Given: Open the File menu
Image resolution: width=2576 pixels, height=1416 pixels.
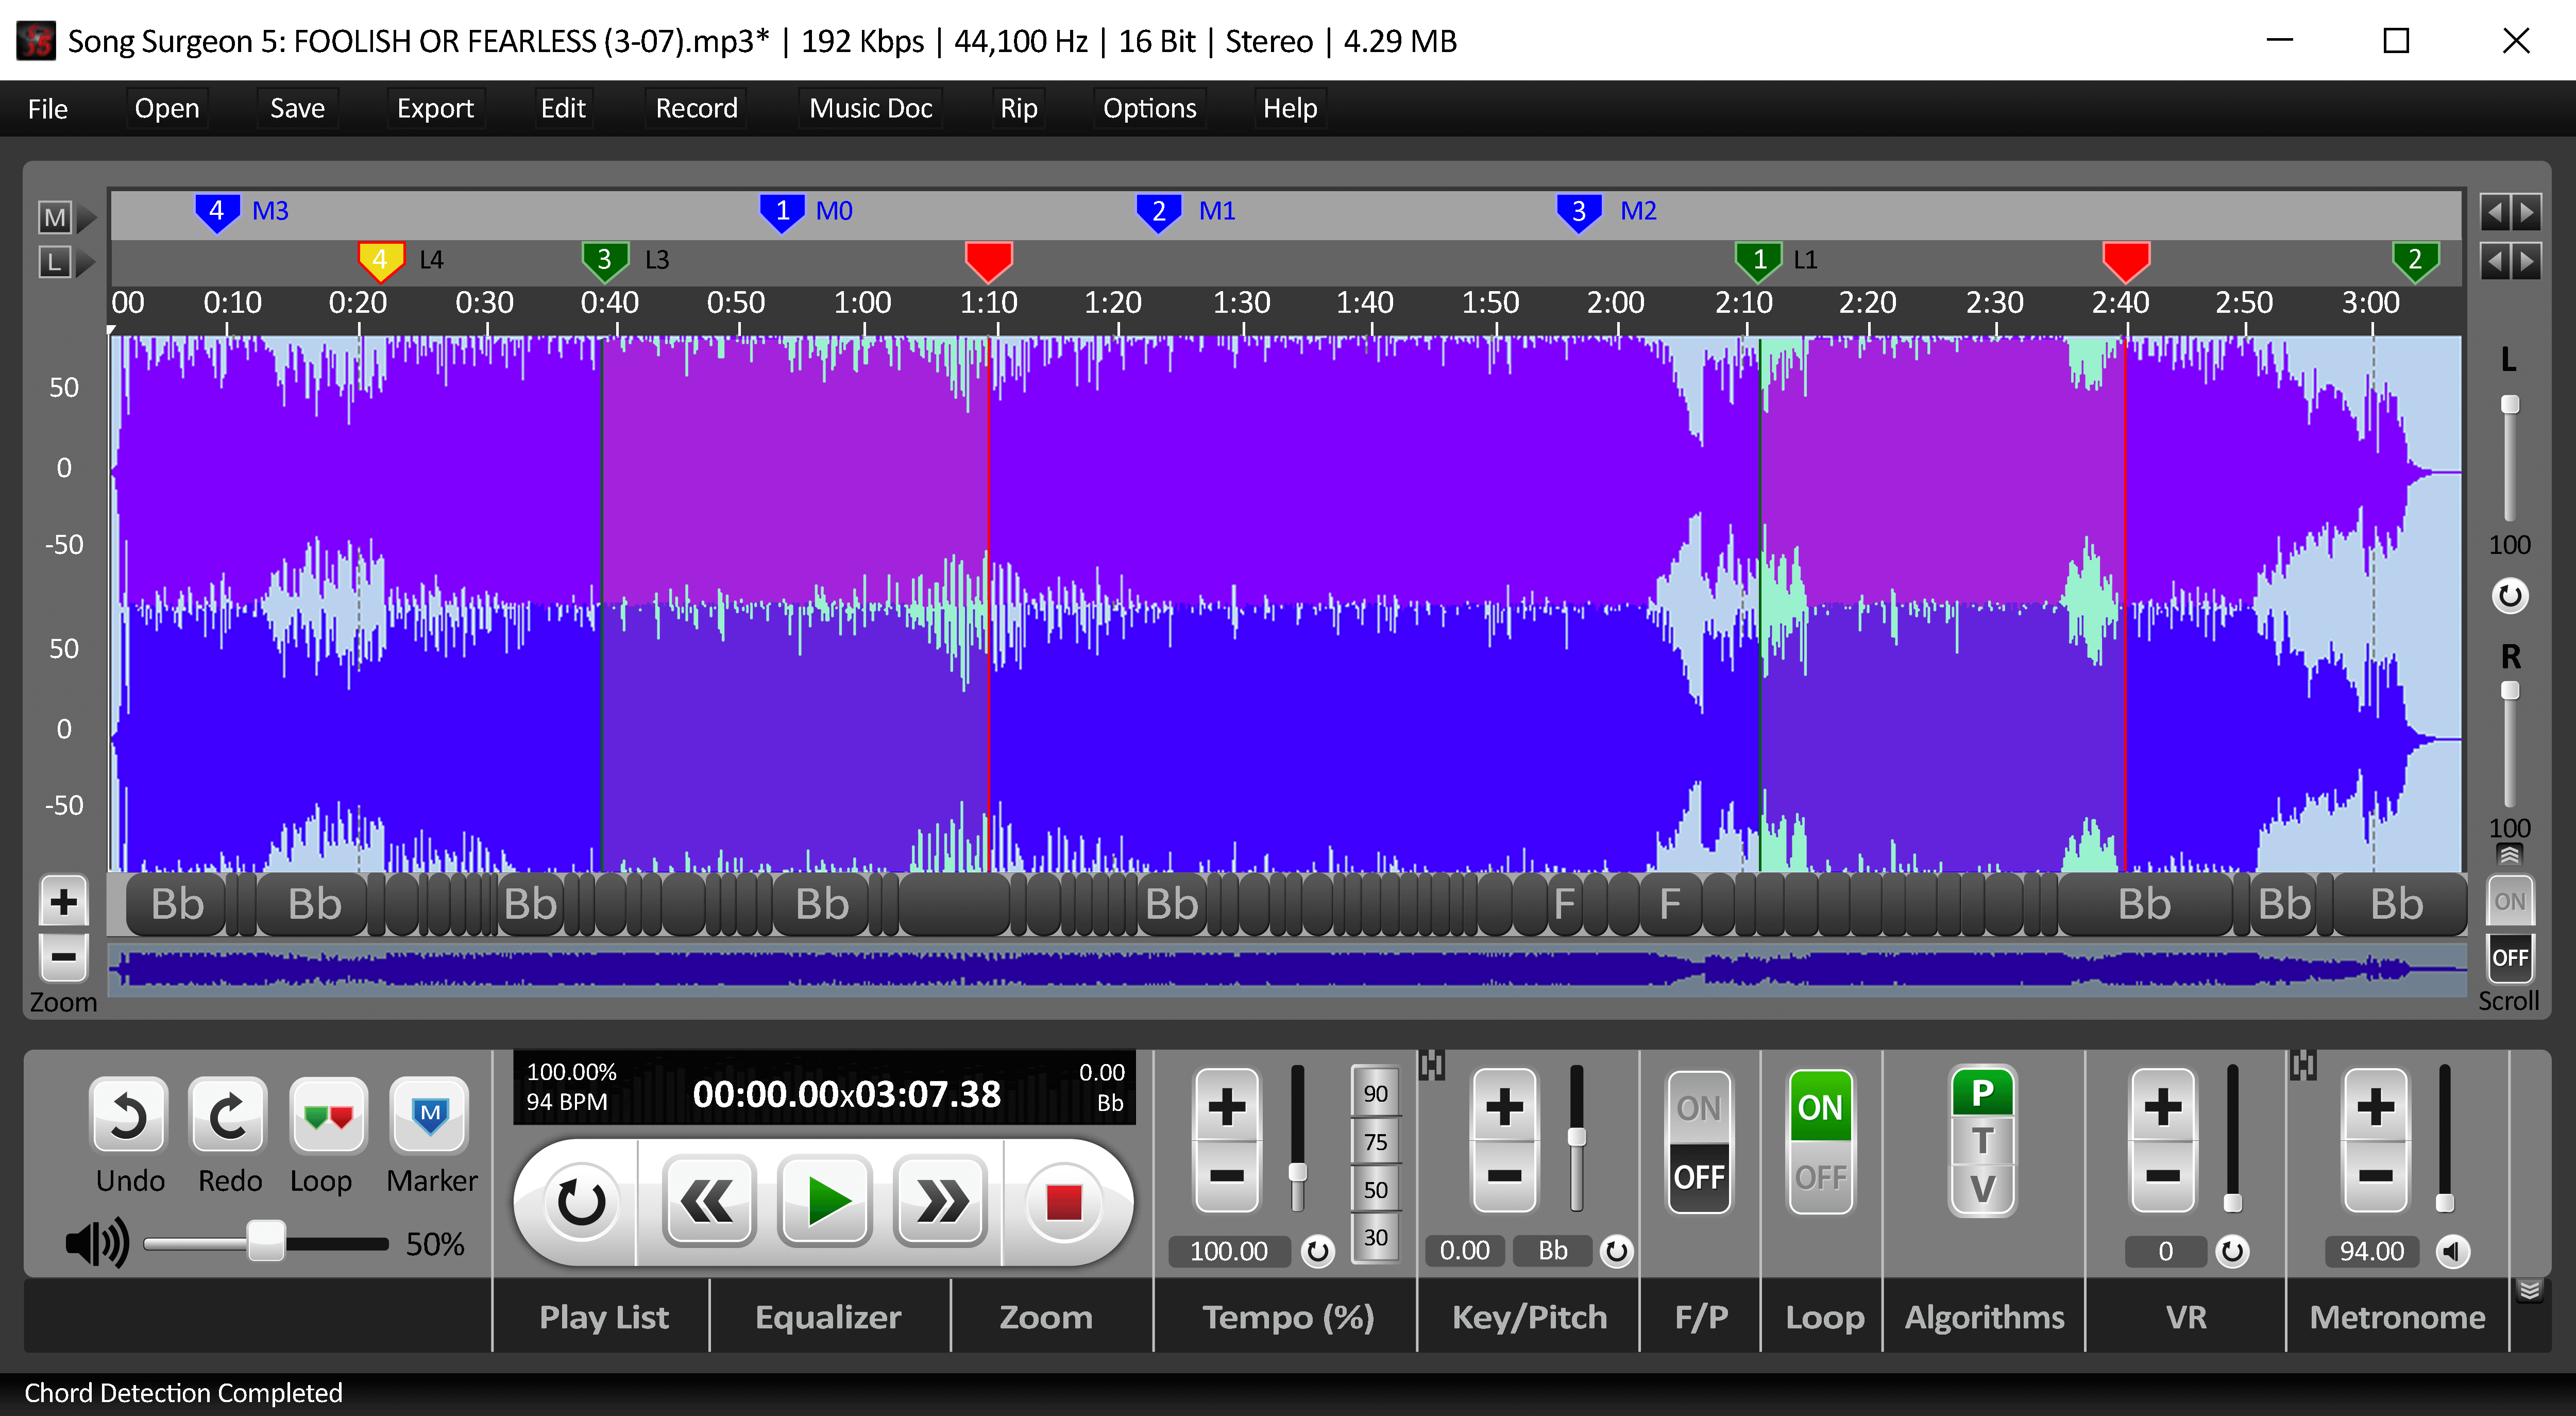Looking at the screenshot, I should click(48, 108).
